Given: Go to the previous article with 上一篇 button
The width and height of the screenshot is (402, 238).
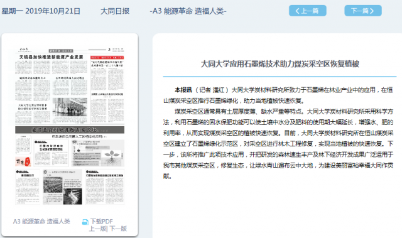Looking at the screenshot, I should pyautogui.click(x=307, y=11).
